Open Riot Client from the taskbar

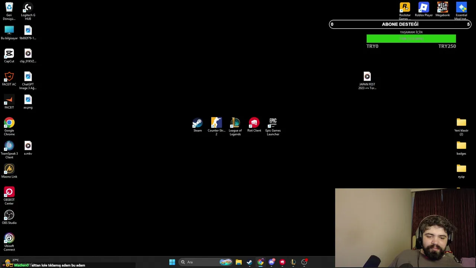282,262
